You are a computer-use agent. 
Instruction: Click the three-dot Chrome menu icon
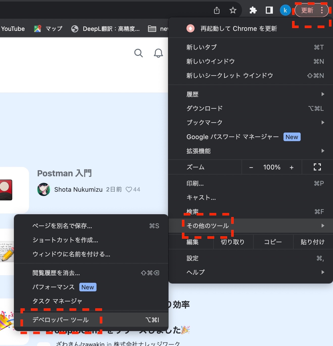[x=322, y=10]
